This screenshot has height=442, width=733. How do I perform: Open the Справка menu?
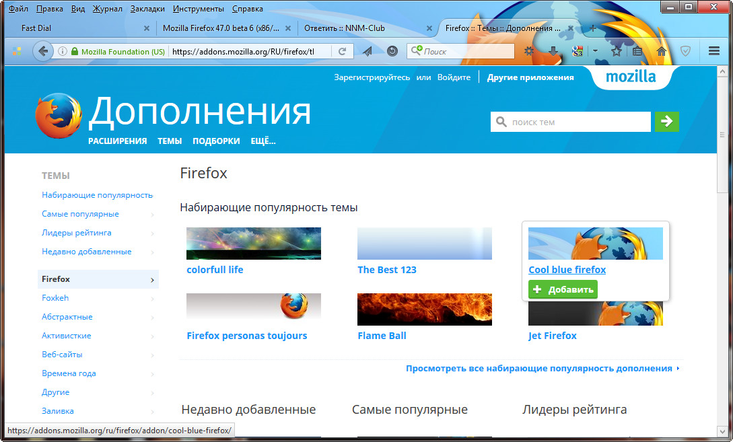click(247, 9)
